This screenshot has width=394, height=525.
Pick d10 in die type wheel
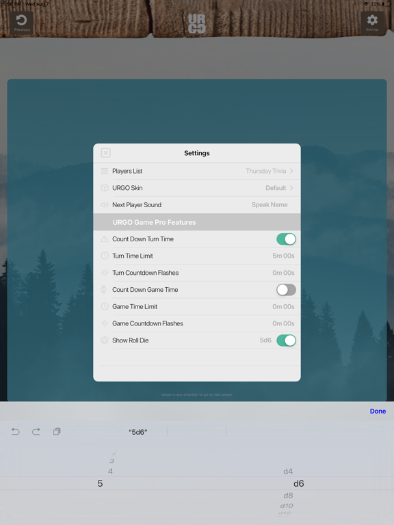[287, 506]
